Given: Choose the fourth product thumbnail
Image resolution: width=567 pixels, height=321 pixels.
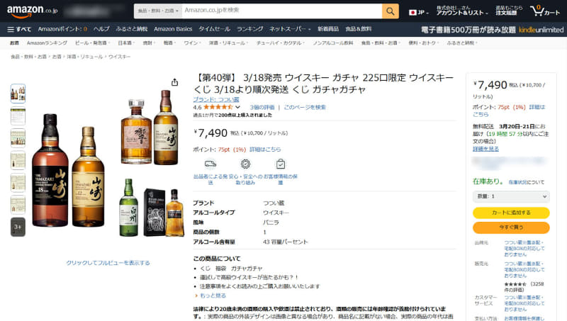Looking at the screenshot, I should 18,160.
